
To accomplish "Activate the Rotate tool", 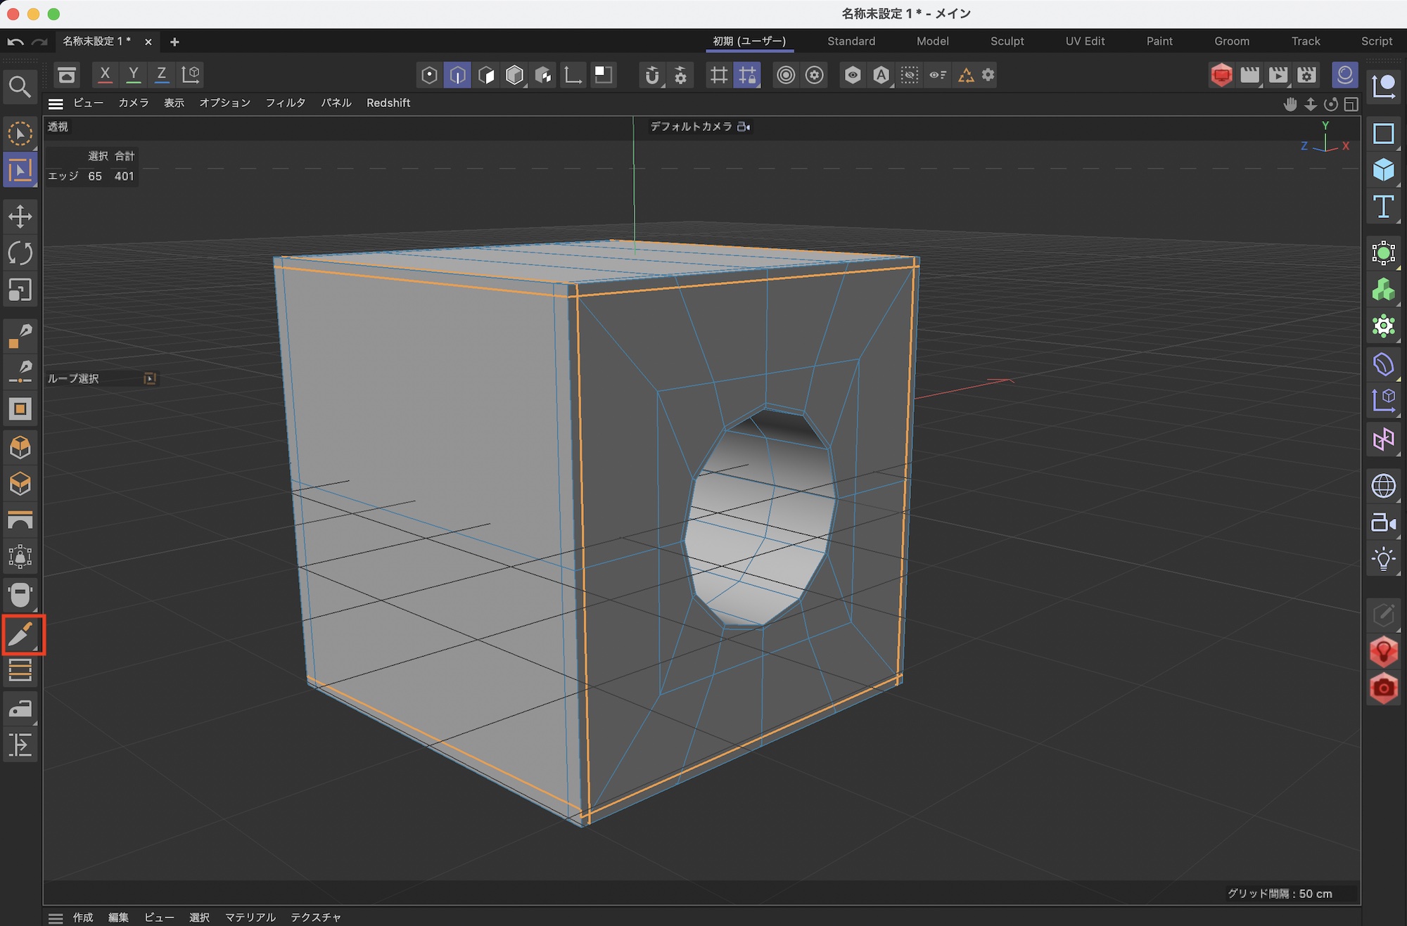I will [20, 253].
